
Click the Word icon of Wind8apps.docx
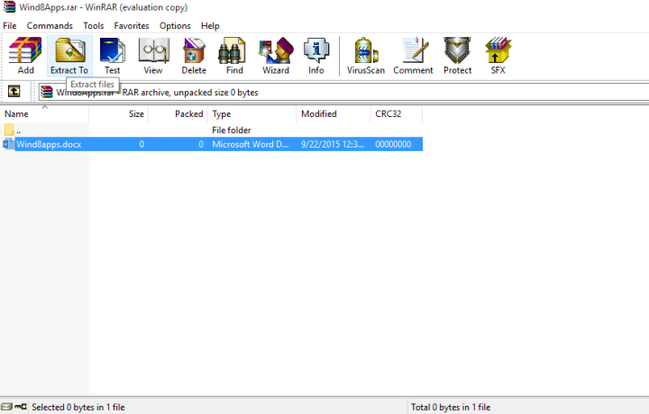point(8,144)
